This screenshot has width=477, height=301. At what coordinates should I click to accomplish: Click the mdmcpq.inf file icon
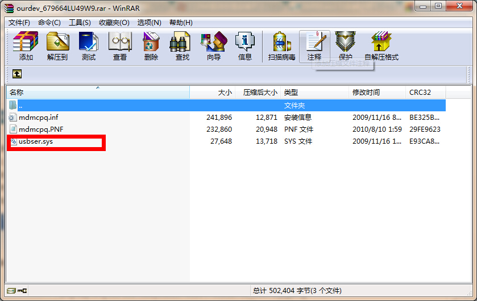point(13,117)
